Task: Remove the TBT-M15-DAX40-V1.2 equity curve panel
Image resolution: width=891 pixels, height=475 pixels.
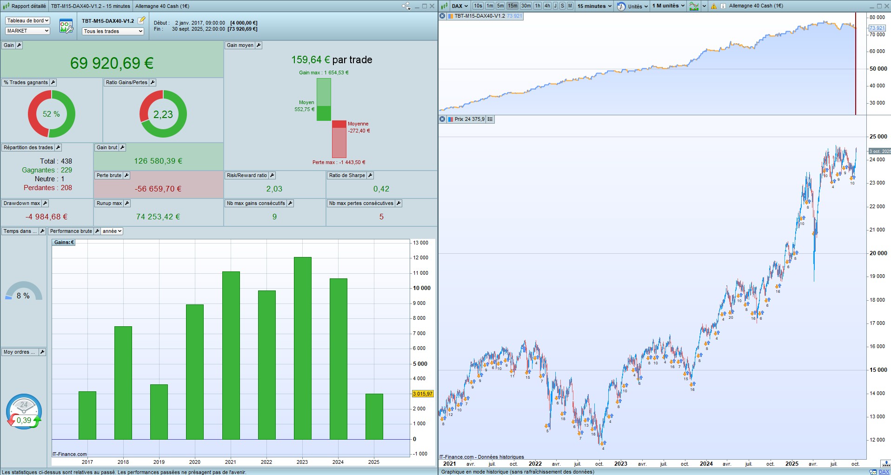Action: coord(442,16)
